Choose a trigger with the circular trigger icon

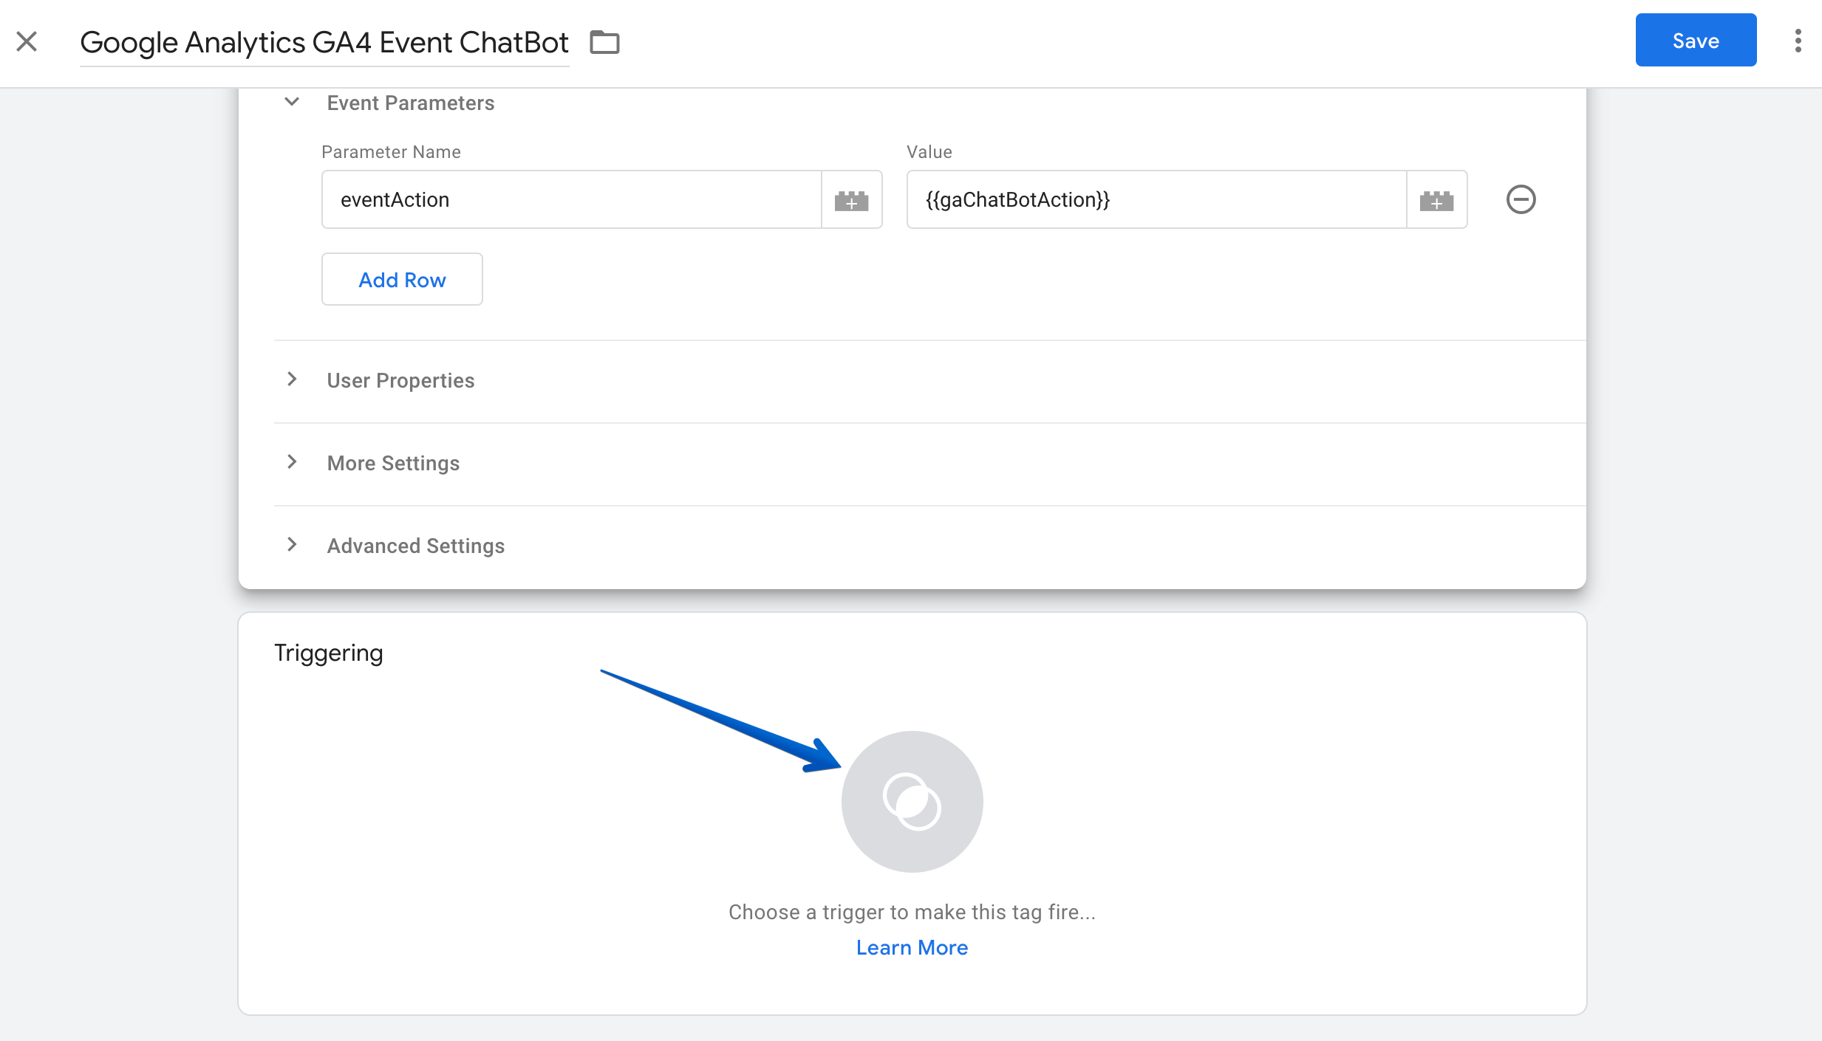point(912,802)
